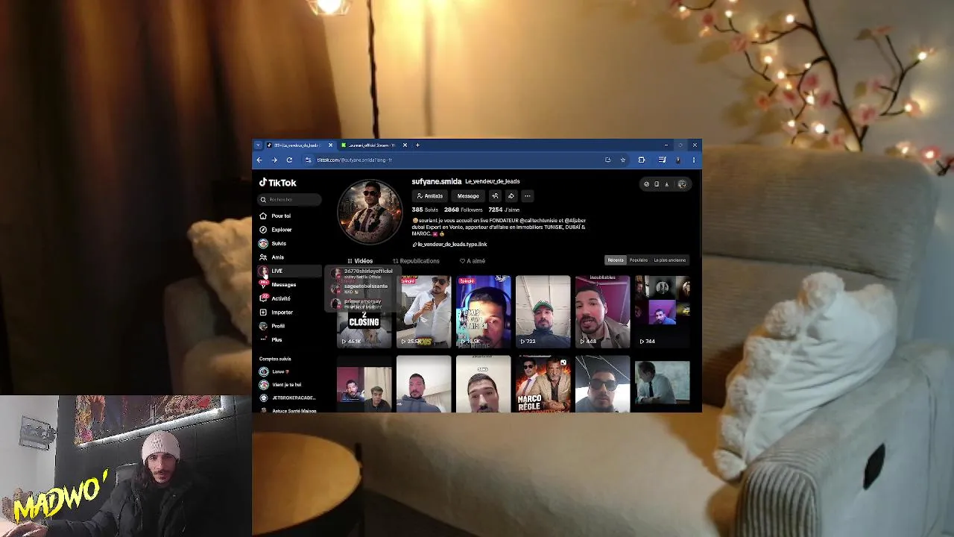Open the video with 19.5K views
The height and width of the screenshot is (537, 954).
(483, 312)
